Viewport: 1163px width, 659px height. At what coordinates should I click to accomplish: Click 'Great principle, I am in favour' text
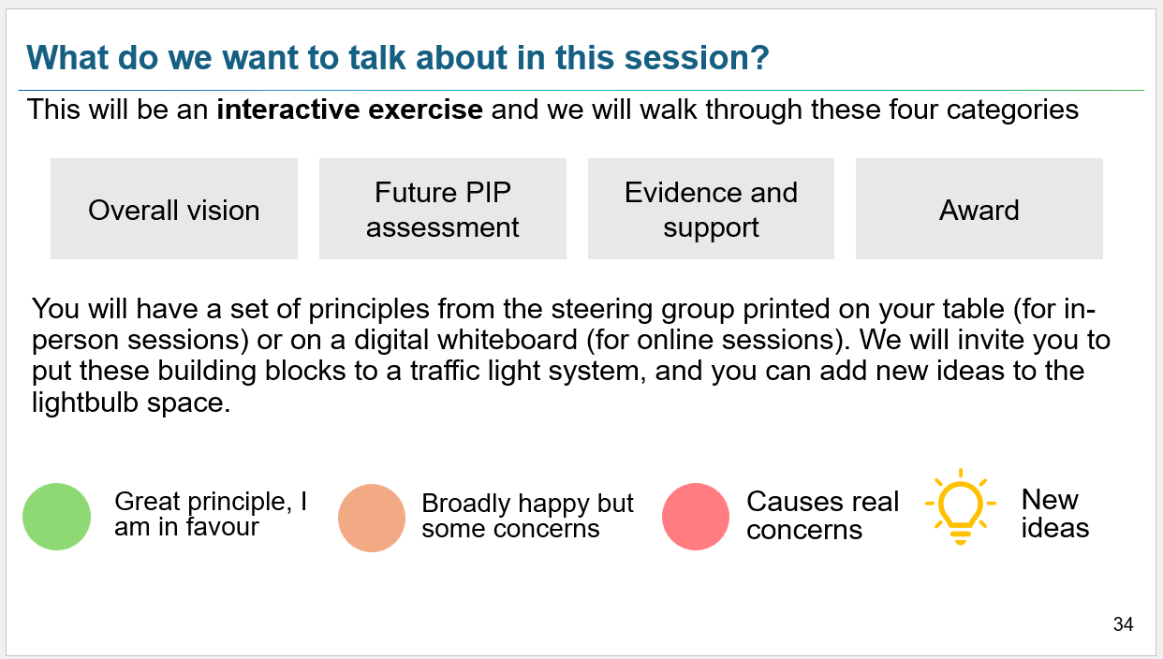pos(211,514)
